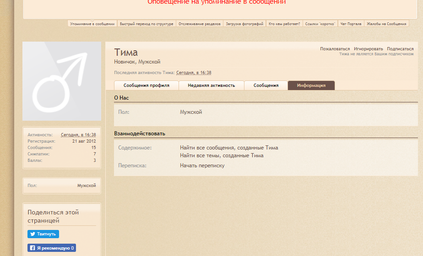Open Тима's male-symbol avatar image
423x256 pixels.
(x=62, y=81)
